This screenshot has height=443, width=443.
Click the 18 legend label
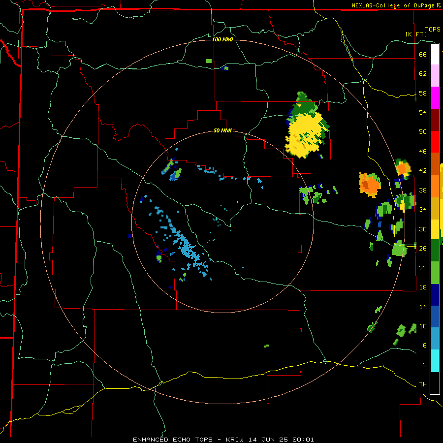point(423,287)
